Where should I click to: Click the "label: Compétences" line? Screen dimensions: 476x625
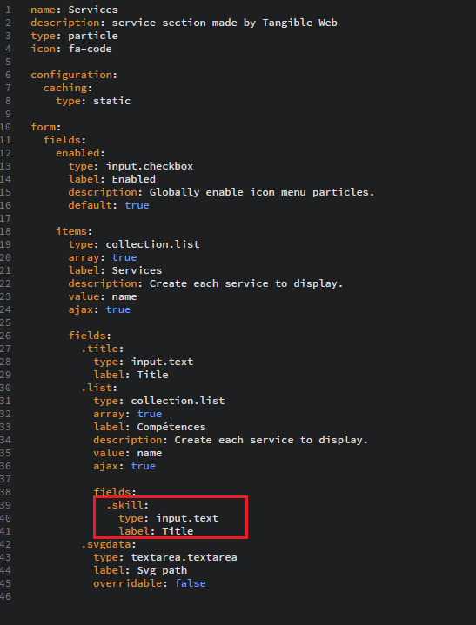(x=150, y=427)
